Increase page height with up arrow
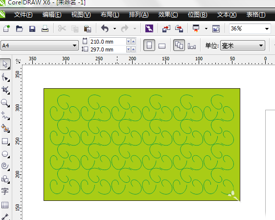Screen dimensions: 275x220 pos(133,49)
